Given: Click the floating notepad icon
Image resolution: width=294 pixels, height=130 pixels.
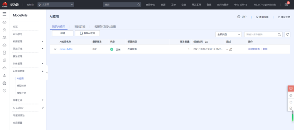Looking at the screenshot, I should (x=291, y=108).
